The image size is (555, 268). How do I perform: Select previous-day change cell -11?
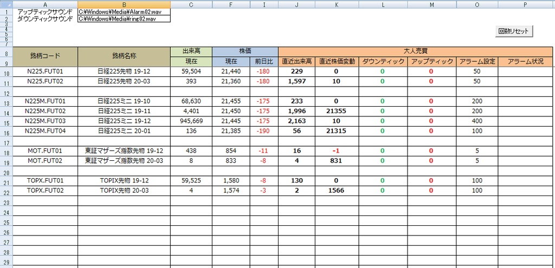click(x=264, y=151)
